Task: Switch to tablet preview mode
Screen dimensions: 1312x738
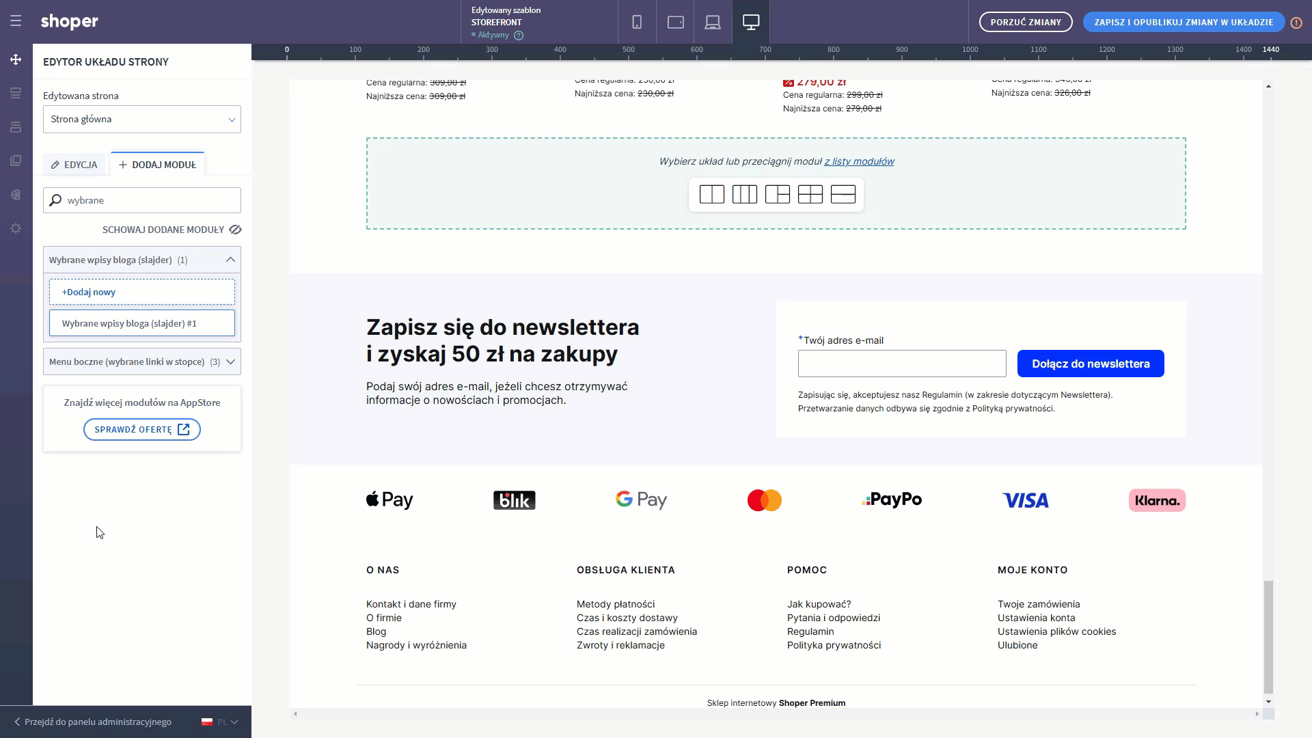Action: (675, 21)
